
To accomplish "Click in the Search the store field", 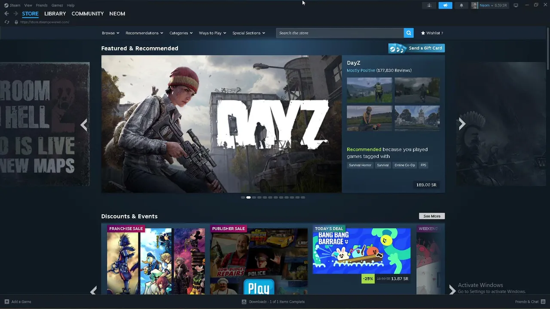I will pyautogui.click(x=340, y=33).
